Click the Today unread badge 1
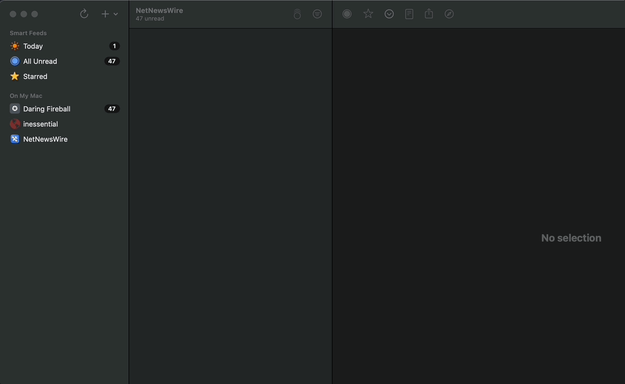 click(115, 47)
